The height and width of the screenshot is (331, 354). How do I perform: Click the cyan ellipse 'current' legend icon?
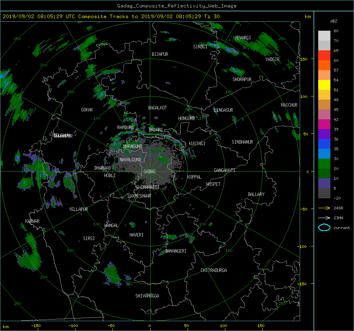point(324,227)
